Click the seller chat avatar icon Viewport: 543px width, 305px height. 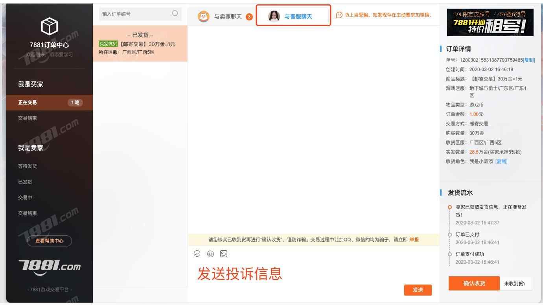click(x=204, y=17)
